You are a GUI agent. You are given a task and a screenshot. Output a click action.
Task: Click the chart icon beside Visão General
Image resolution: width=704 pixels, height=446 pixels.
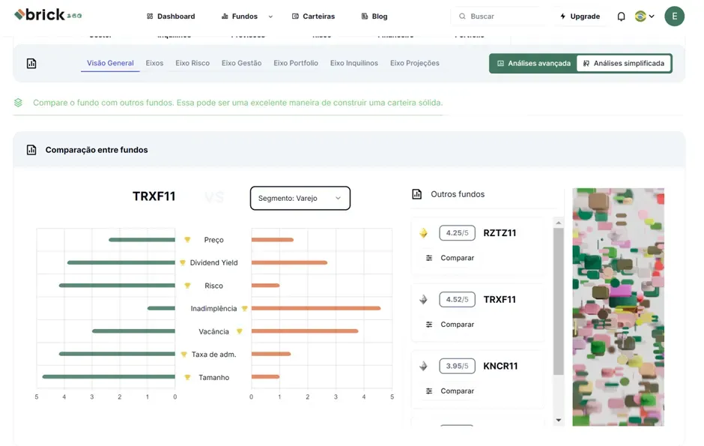point(31,64)
